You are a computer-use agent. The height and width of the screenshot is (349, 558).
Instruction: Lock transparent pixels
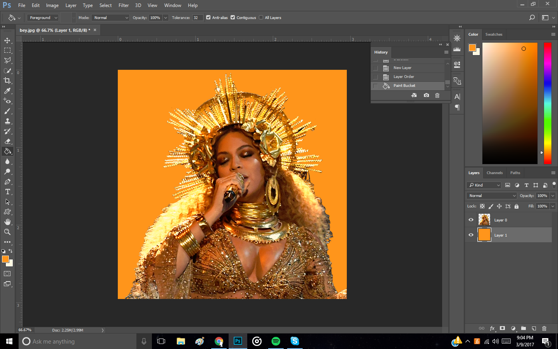482,206
